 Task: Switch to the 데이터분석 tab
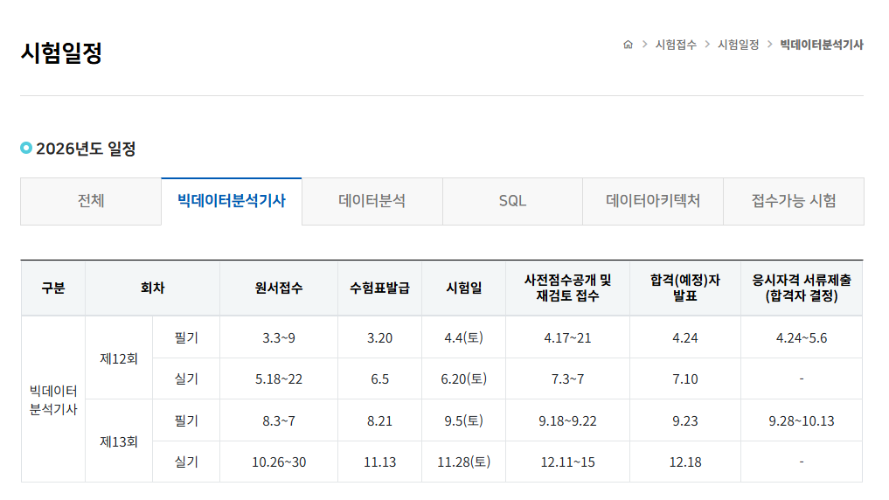(x=372, y=201)
